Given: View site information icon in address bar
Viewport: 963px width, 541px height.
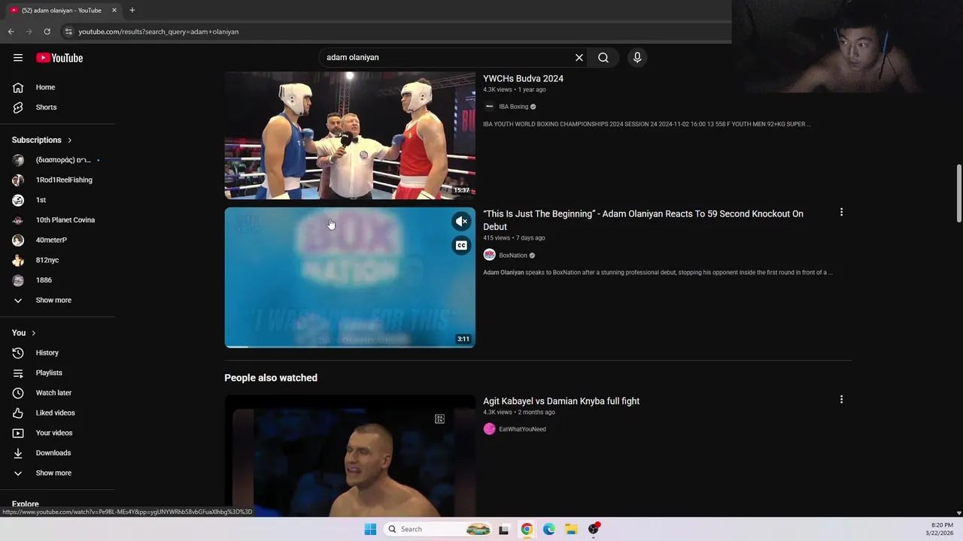Looking at the screenshot, I should click(x=68, y=32).
